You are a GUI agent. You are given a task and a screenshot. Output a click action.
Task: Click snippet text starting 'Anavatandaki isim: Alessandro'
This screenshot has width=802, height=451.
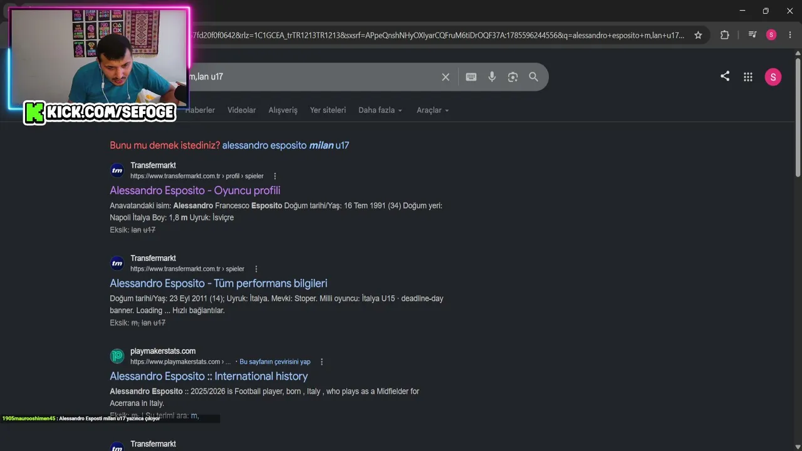coord(276,211)
